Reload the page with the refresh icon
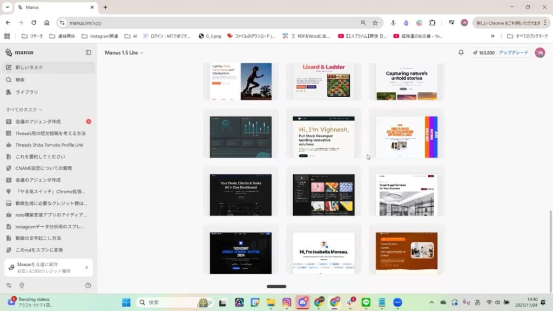The height and width of the screenshot is (311, 553). point(33,23)
